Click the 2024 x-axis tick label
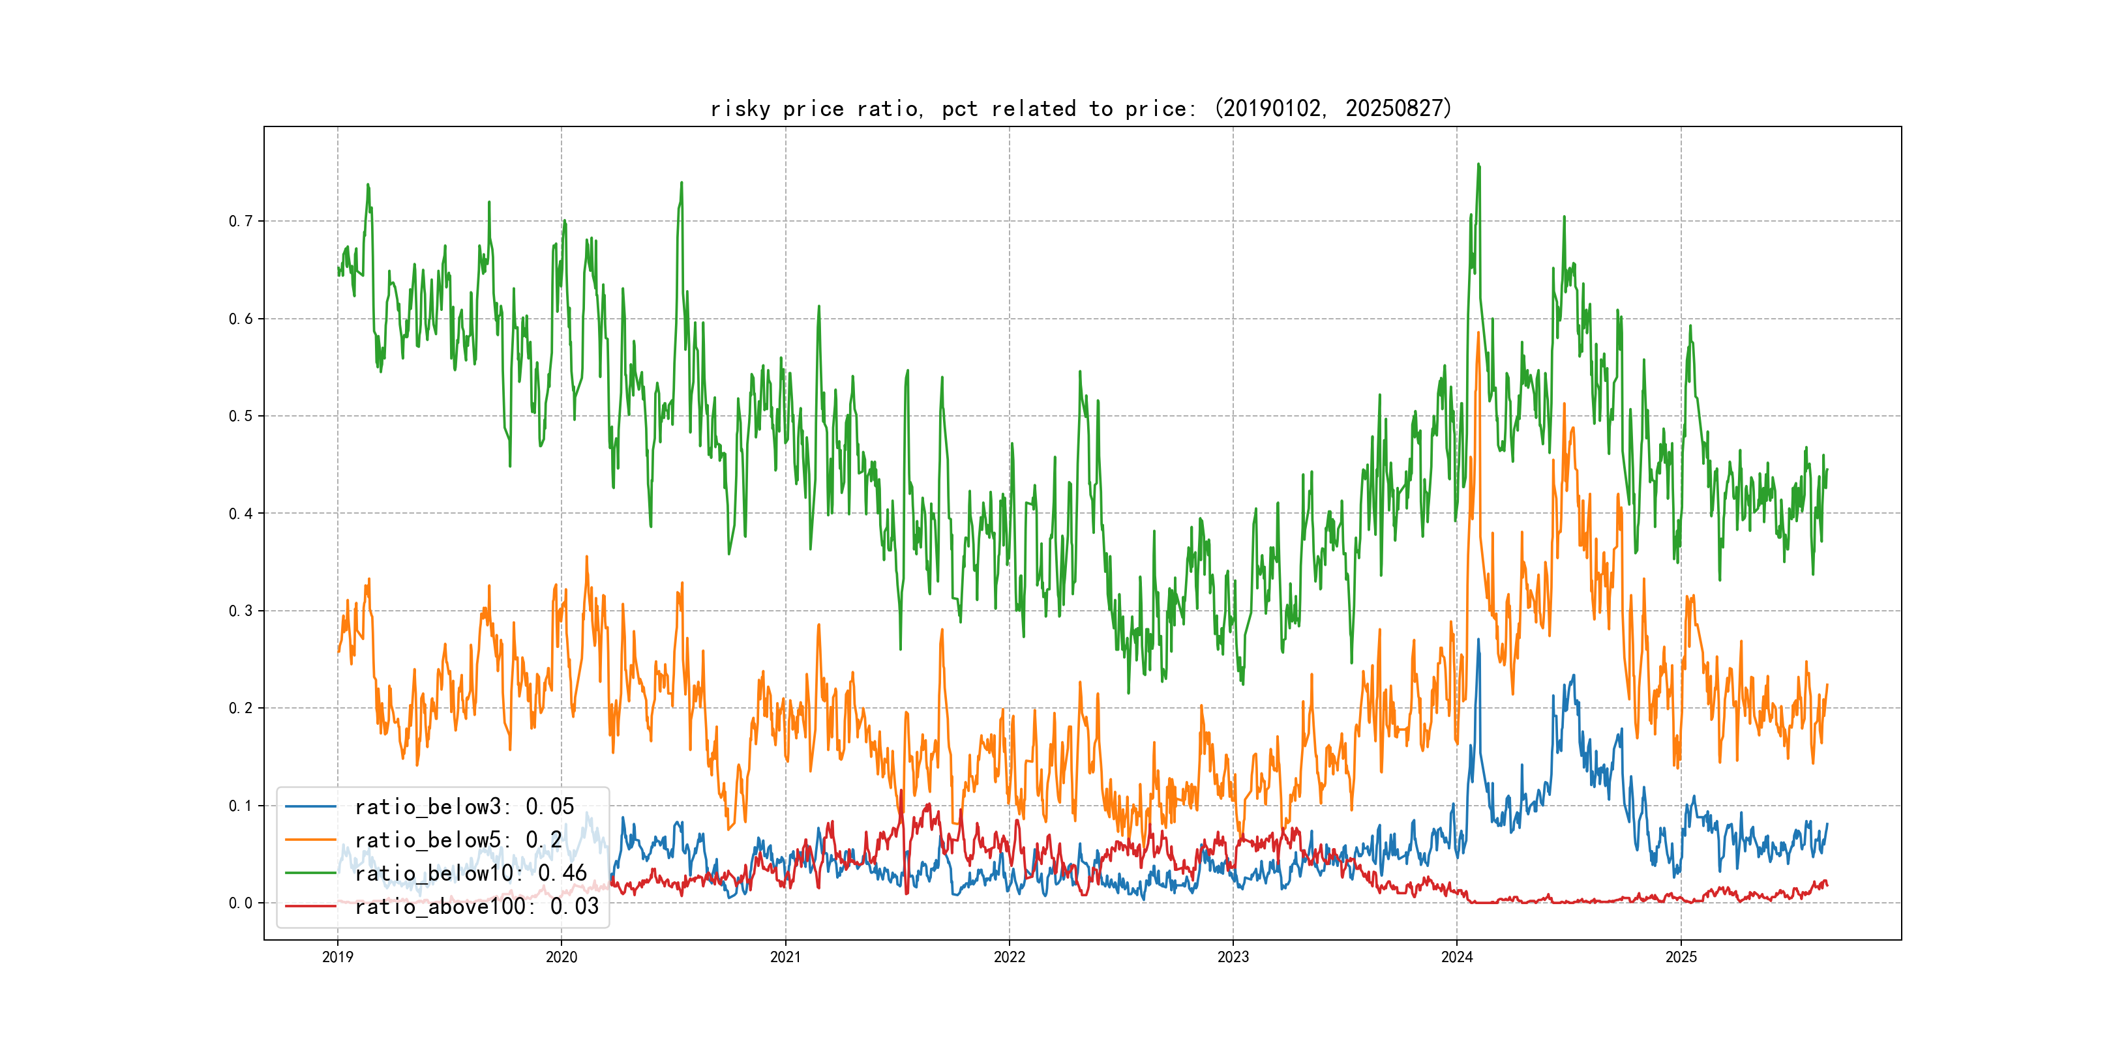The height and width of the screenshot is (1056, 2113). click(1457, 957)
